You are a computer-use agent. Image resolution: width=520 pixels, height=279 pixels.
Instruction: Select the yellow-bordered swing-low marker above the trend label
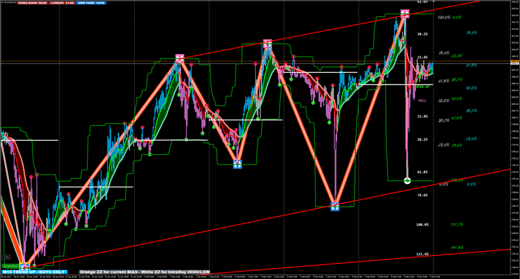coord(25,266)
